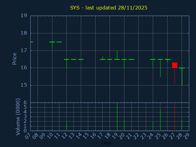The height and width of the screenshot is (147, 196).
Task: Click the 19 price tick label
Action: click(24, 16)
